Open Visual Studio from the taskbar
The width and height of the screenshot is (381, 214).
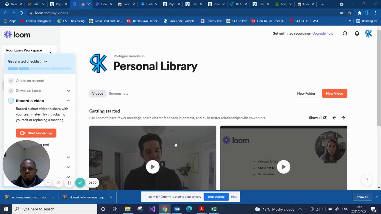pyautogui.click(x=152, y=209)
